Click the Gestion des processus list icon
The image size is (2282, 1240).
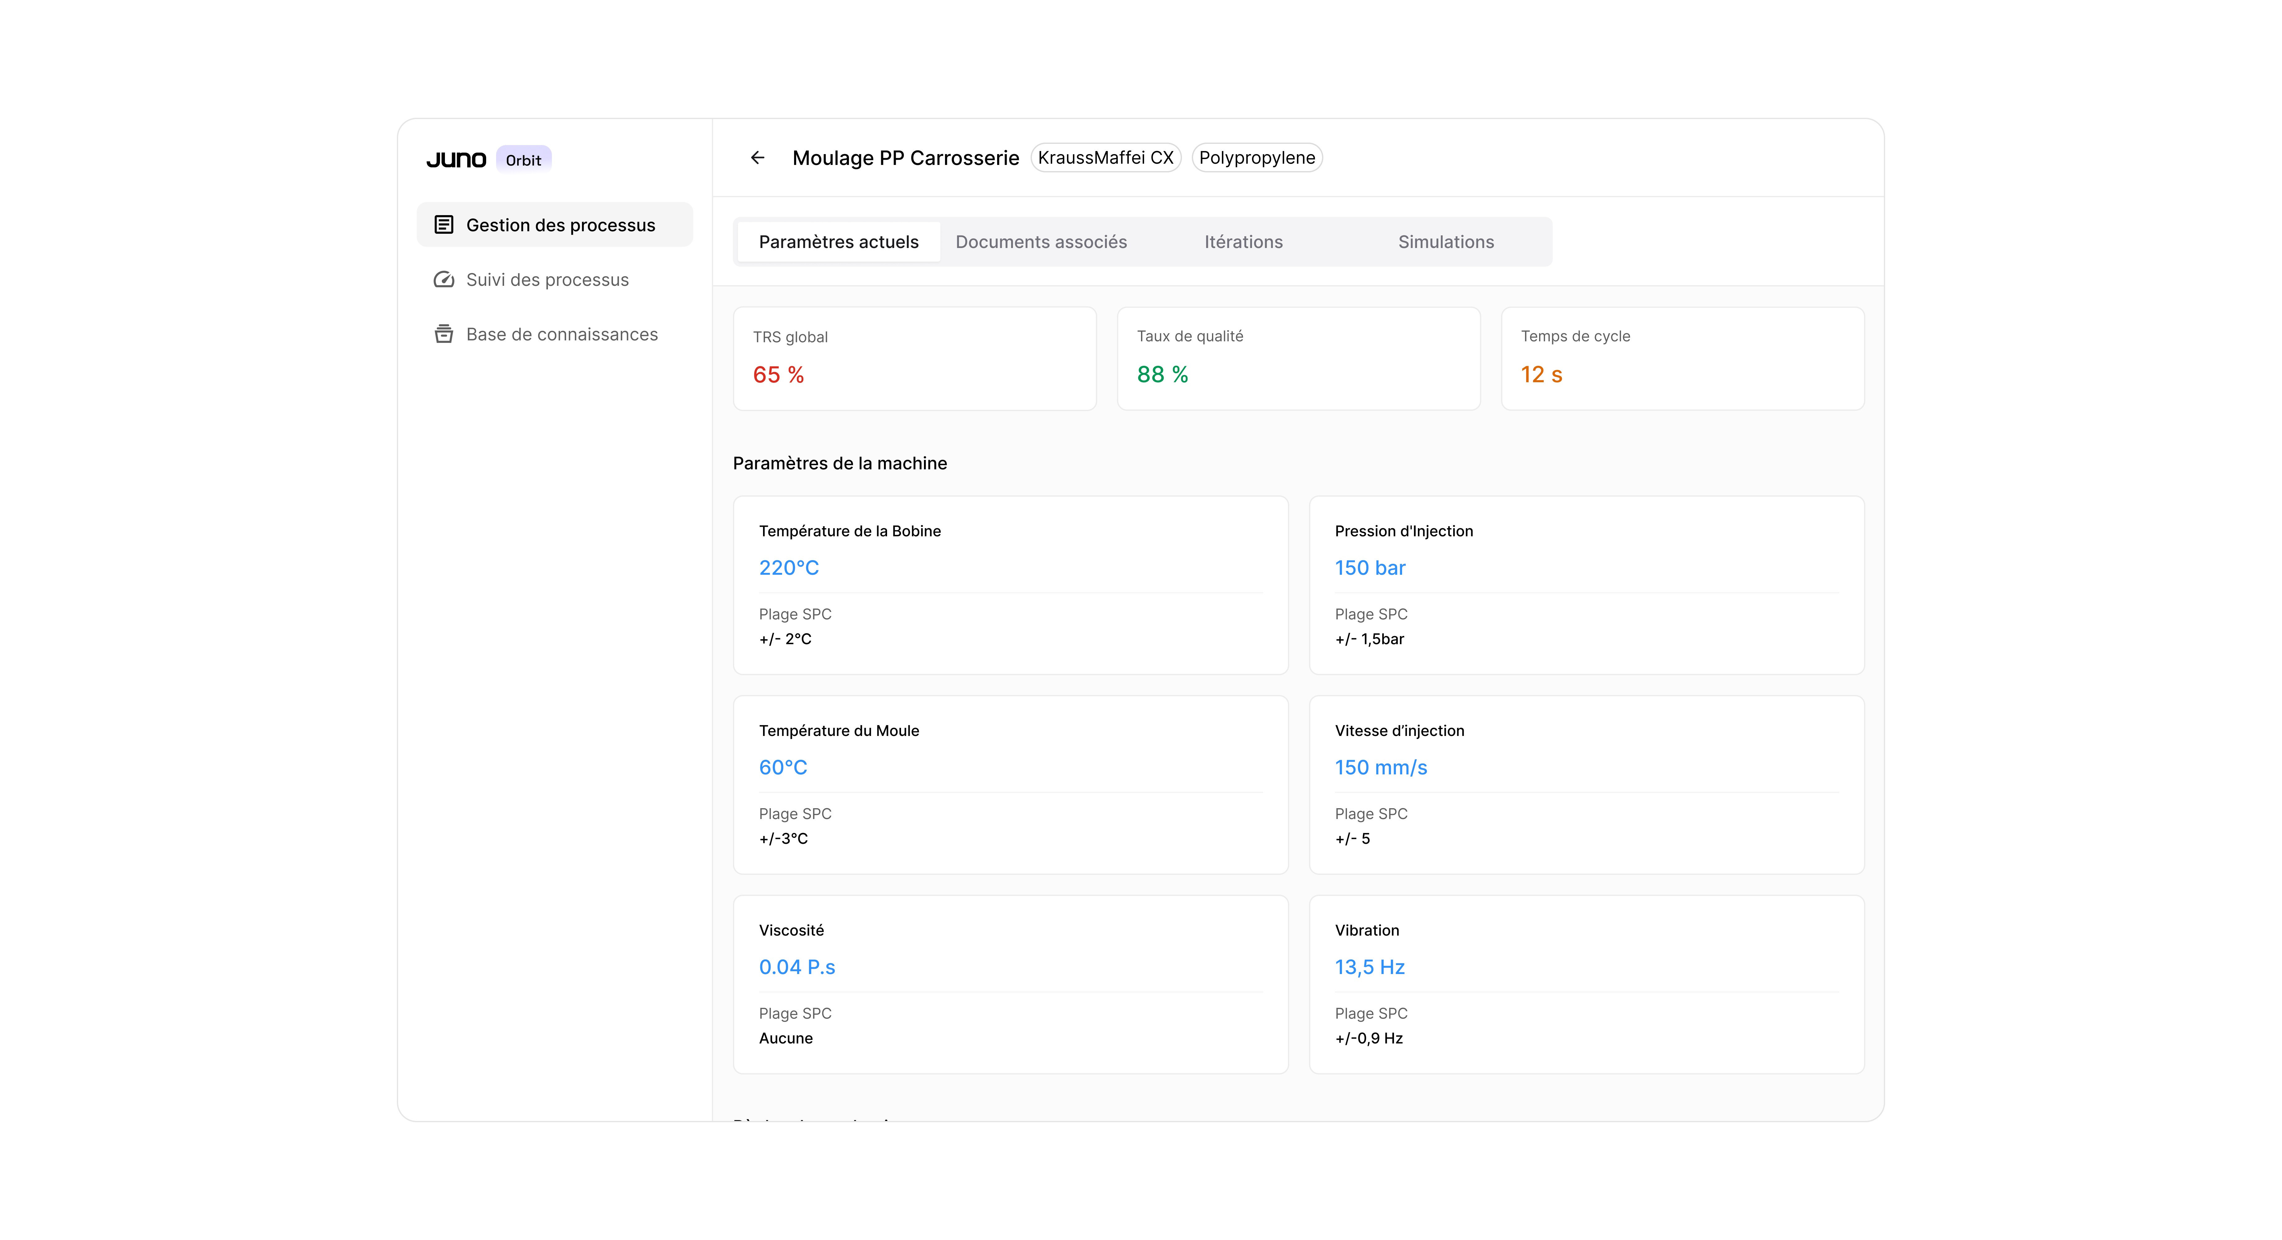pos(444,225)
